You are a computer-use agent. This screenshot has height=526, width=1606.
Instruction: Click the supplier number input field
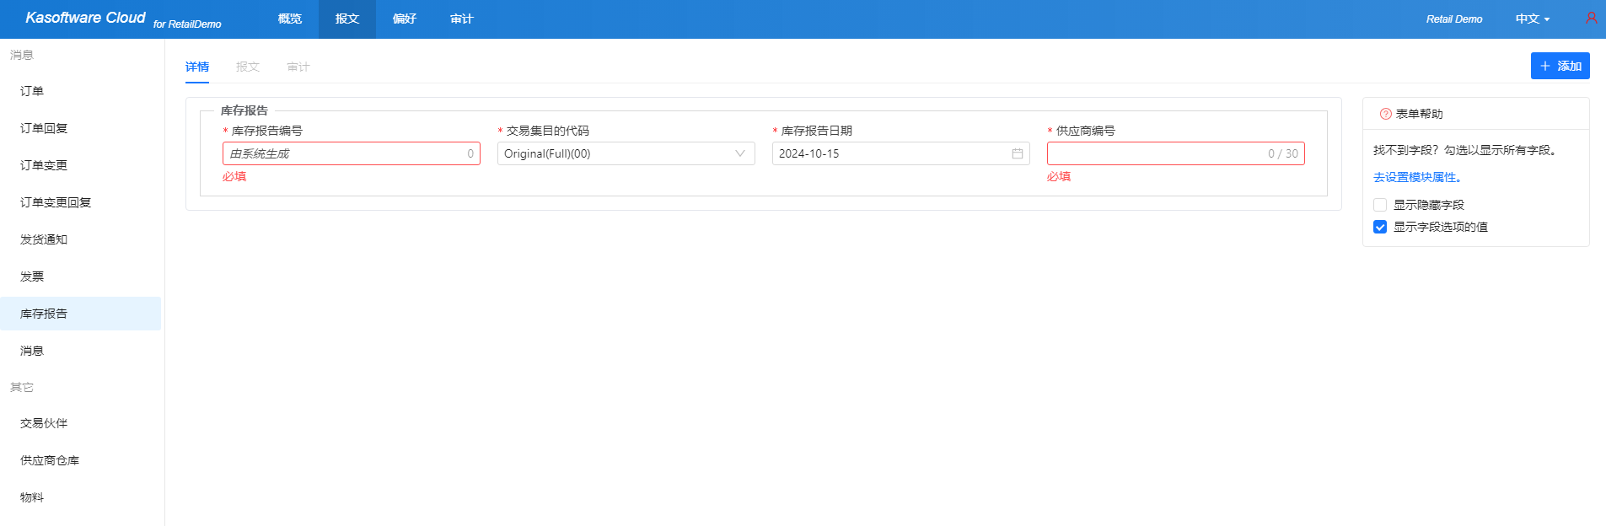1155,153
